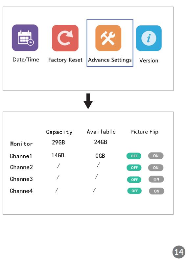Turn Channe1 picture flip ON
187x259 pixels.
click(x=156, y=156)
